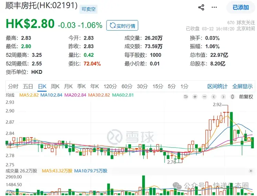Click the HK$2.80 current price
257x196 pixels.
[30, 24]
